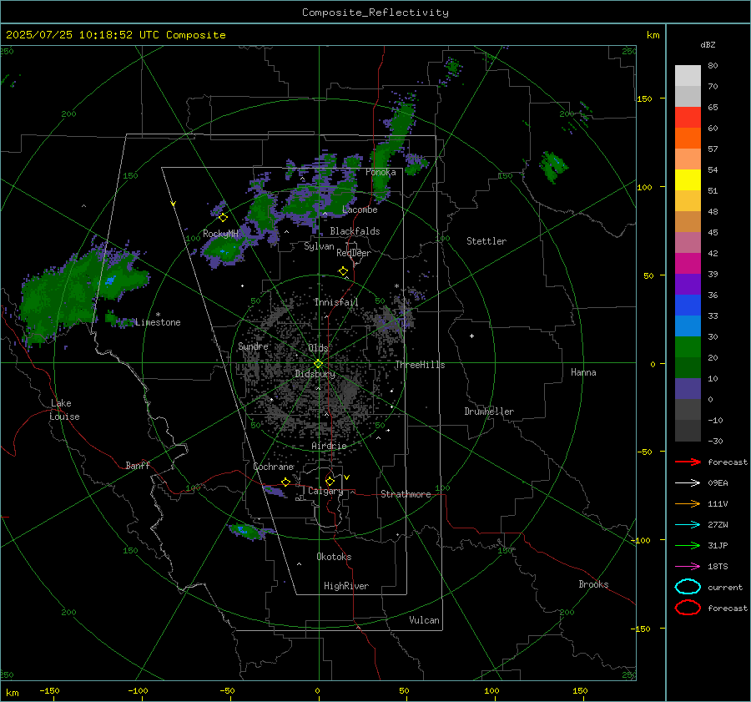Click the Stettler map label
751x702 pixels.
tap(486, 241)
